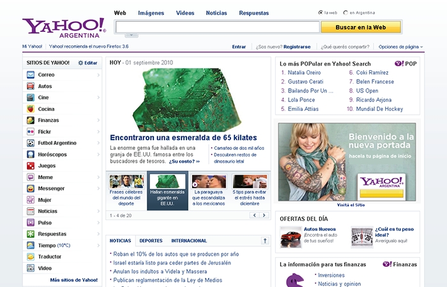Click the red car Autos Nuevos thumbnail
This screenshot has height=287, width=447.
click(291, 237)
